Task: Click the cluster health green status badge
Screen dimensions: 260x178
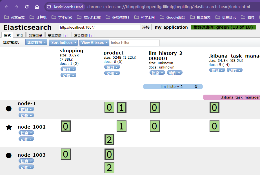Action: point(223,27)
